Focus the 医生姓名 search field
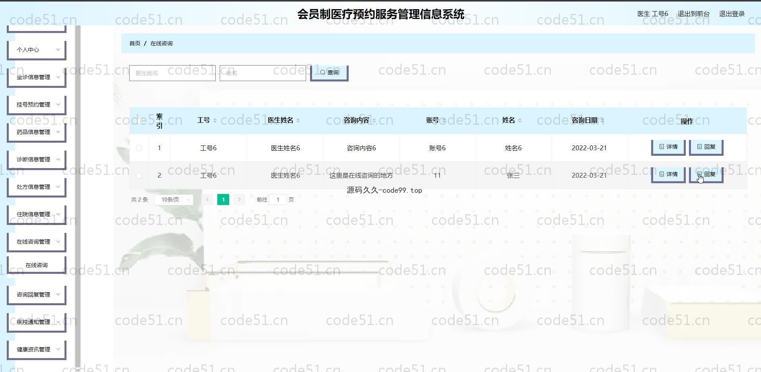 pyautogui.click(x=172, y=73)
